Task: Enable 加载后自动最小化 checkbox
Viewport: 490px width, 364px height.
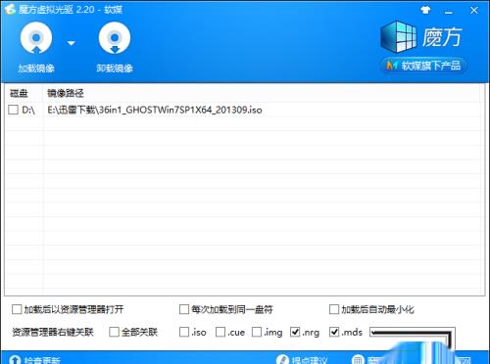Action: point(334,309)
